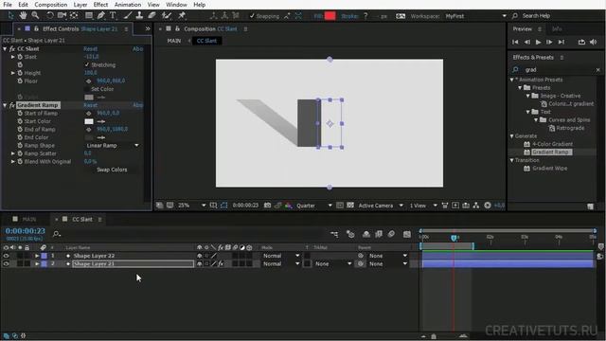
Task: Click the current time indicator in timeline
Action: pyautogui.click(x=454, y=238)
